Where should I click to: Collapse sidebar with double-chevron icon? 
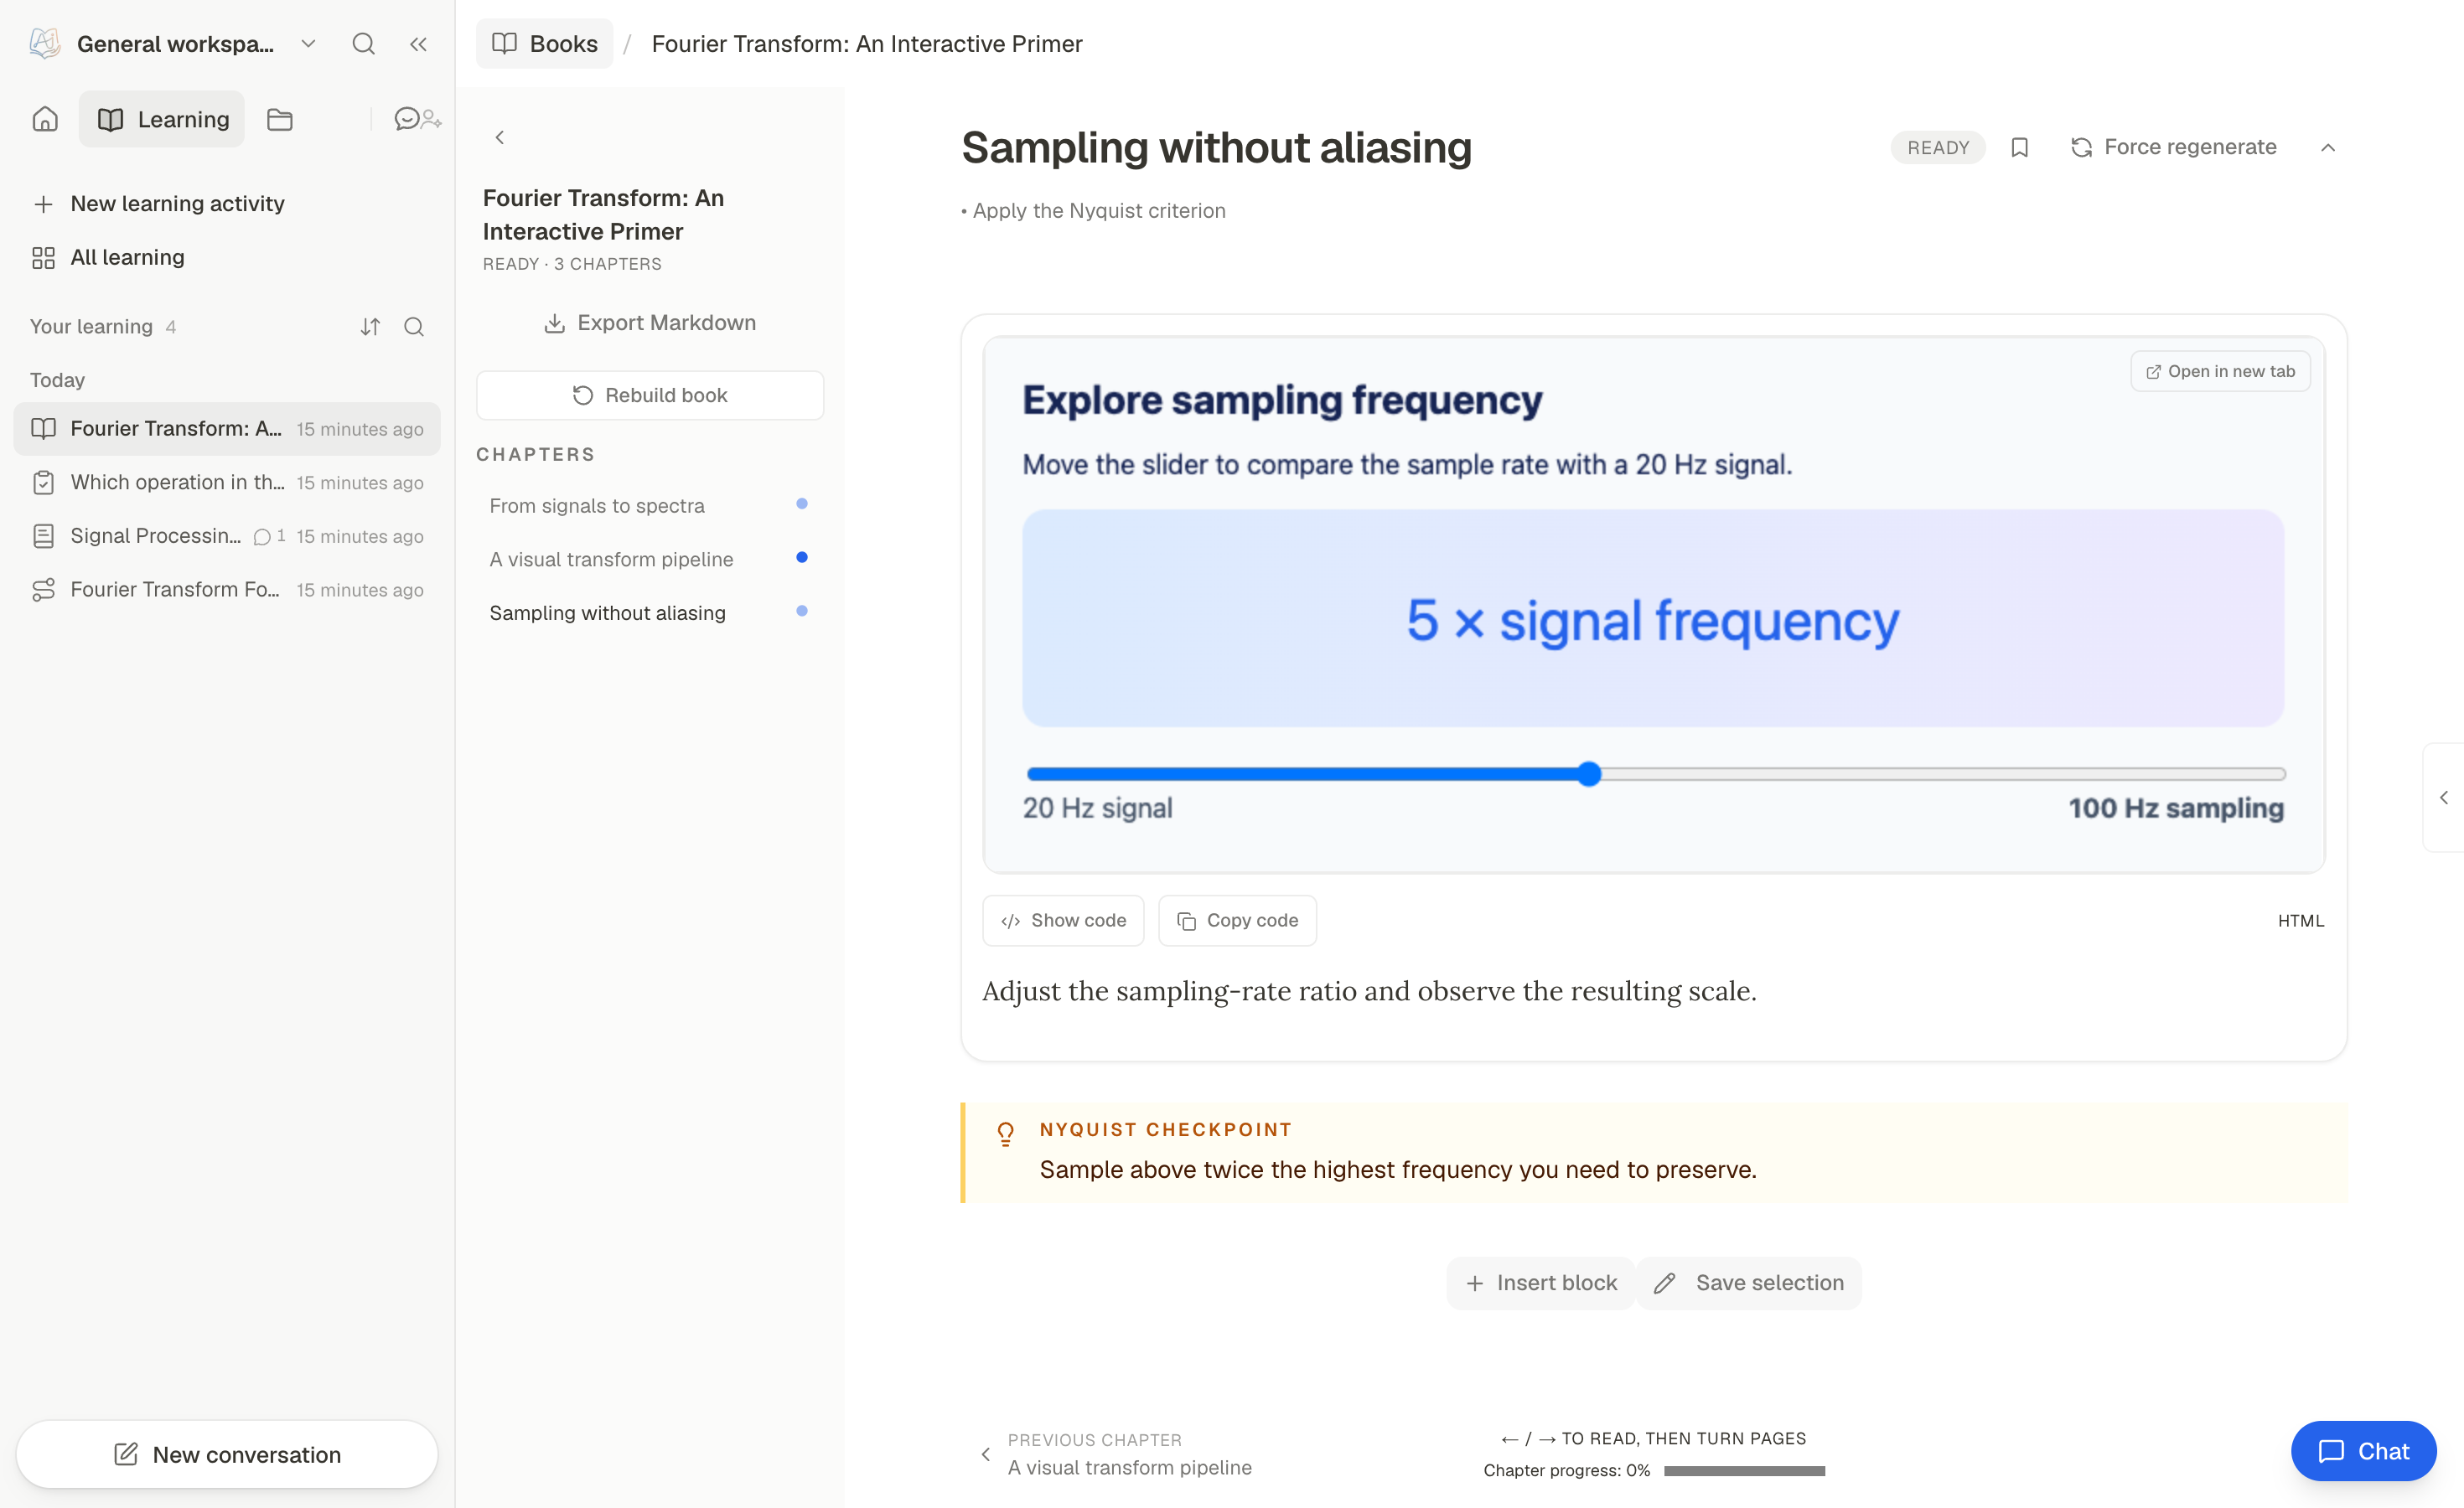[418, 44]
